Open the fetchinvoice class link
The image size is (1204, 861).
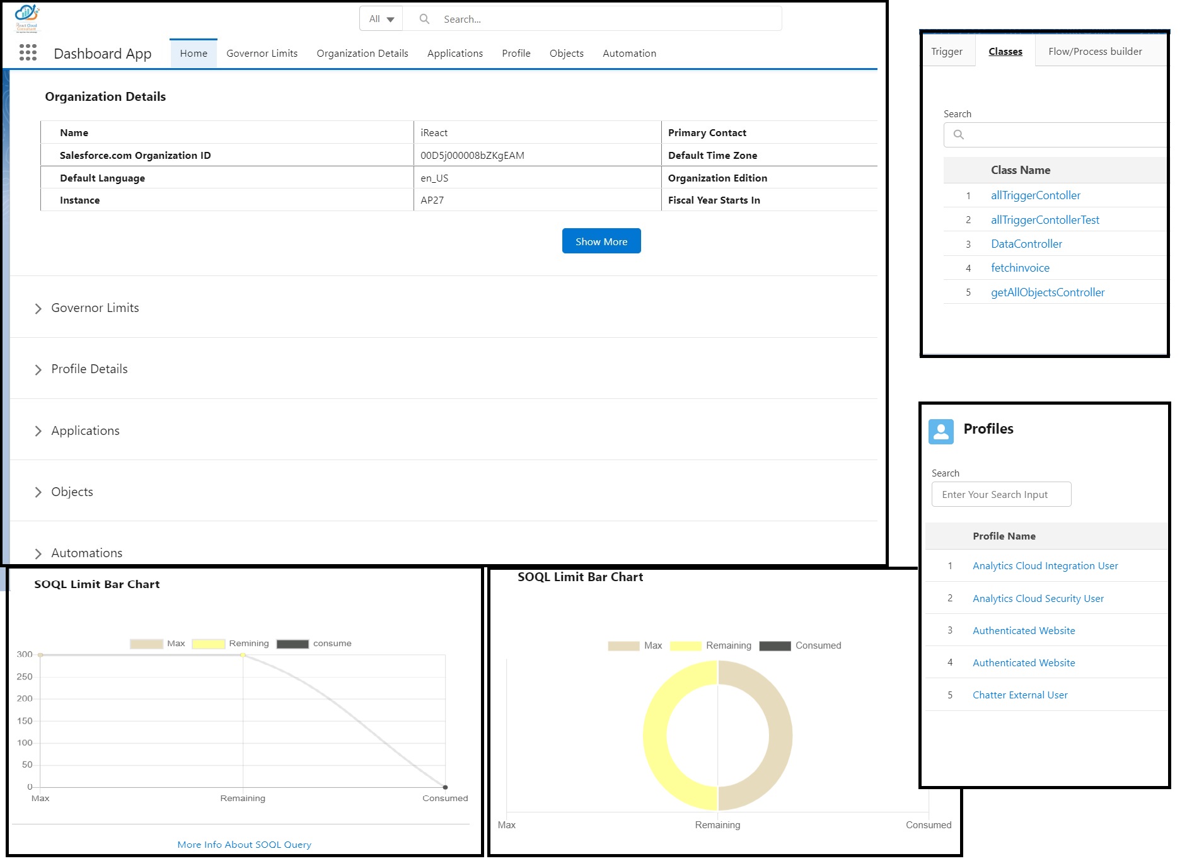[x=1020, y=268]
